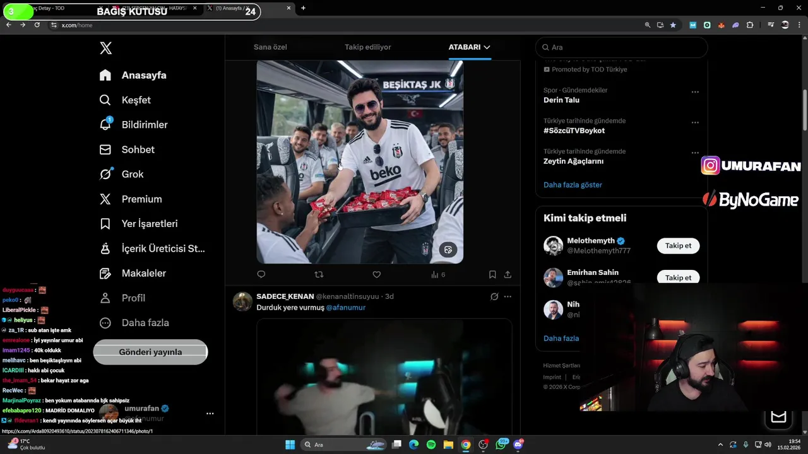Open the Beşiktaş bus photo
This screenshot has height=454, width=808.
[x=360, y=162]
